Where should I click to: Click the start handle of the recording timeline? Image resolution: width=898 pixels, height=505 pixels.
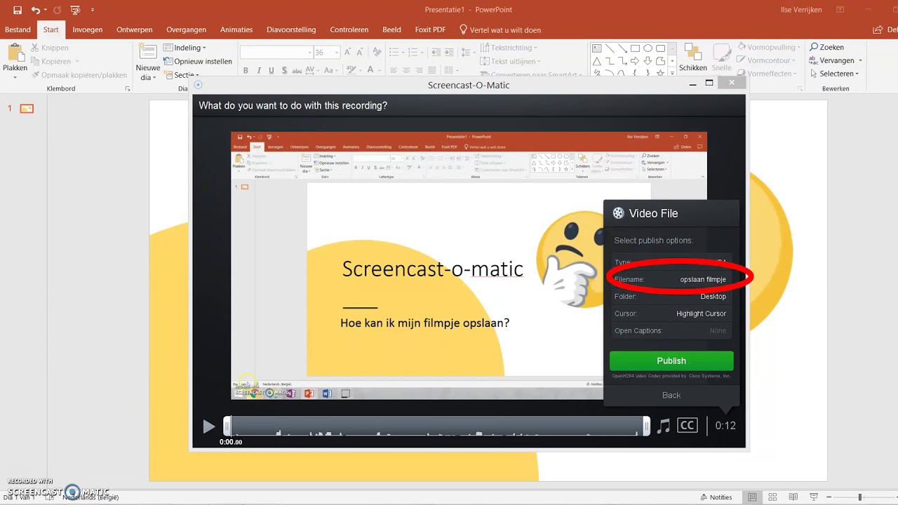pyautogui.click(x=227, y=426)
